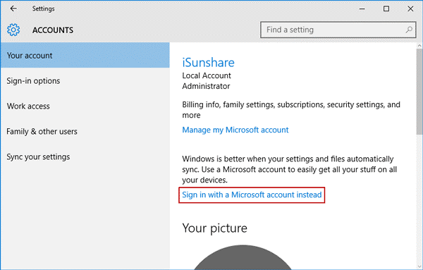Click the scrollbar up arrow
The width and height of the screenshot is (423, 270).
[x=419, y=46]
